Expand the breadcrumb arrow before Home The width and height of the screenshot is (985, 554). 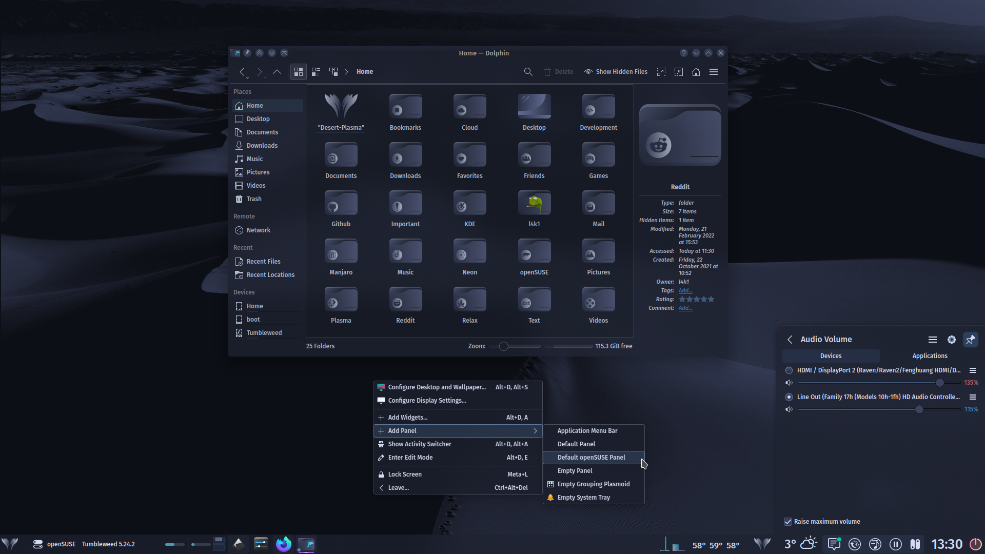click(x=347, y=72)
